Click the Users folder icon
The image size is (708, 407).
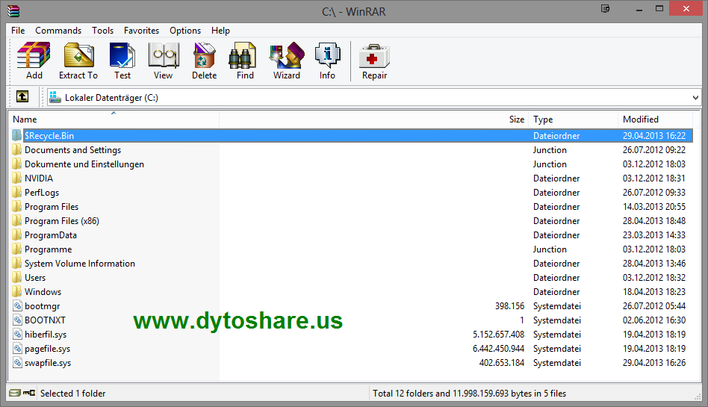pos(16,277)
